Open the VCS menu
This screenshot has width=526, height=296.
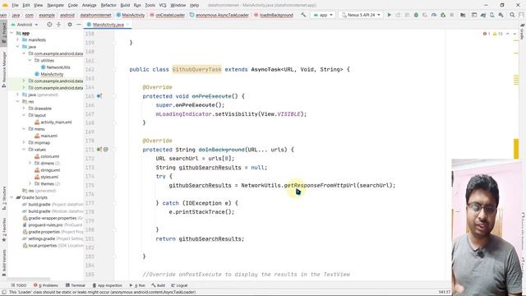(163, 5)
